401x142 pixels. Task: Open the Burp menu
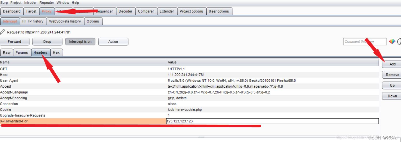[x=4, y=3]
